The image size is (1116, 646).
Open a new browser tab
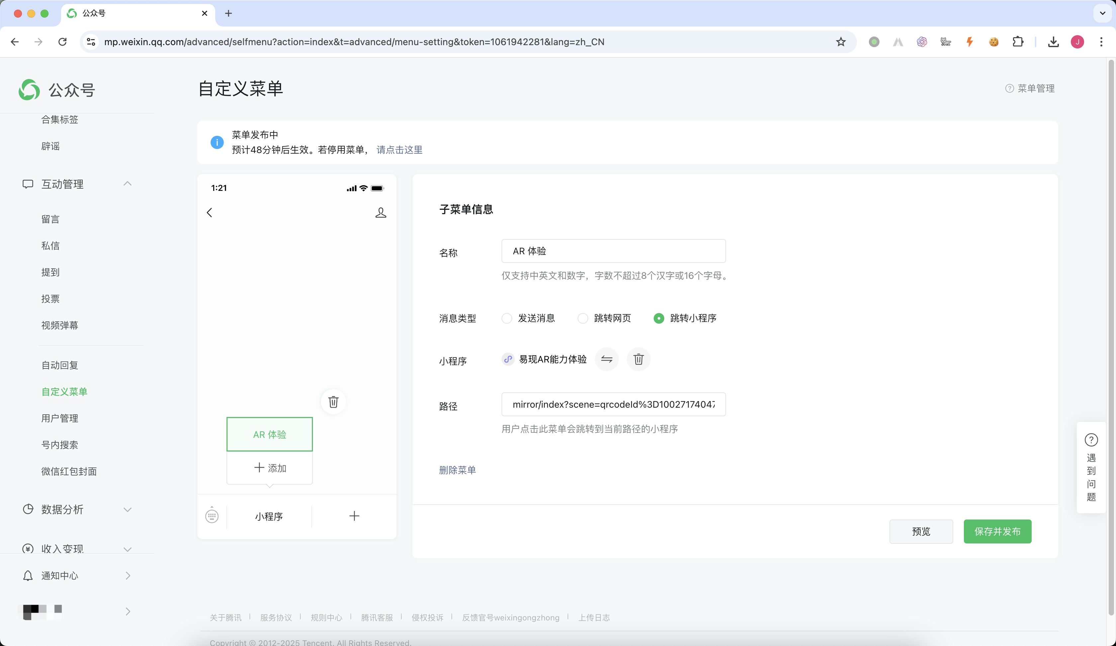[229, 13]
